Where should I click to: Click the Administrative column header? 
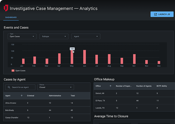55,96
